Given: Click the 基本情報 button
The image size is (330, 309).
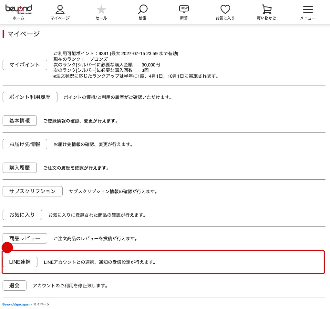Looking at the screenshot, I should click(x=20, y=121).
